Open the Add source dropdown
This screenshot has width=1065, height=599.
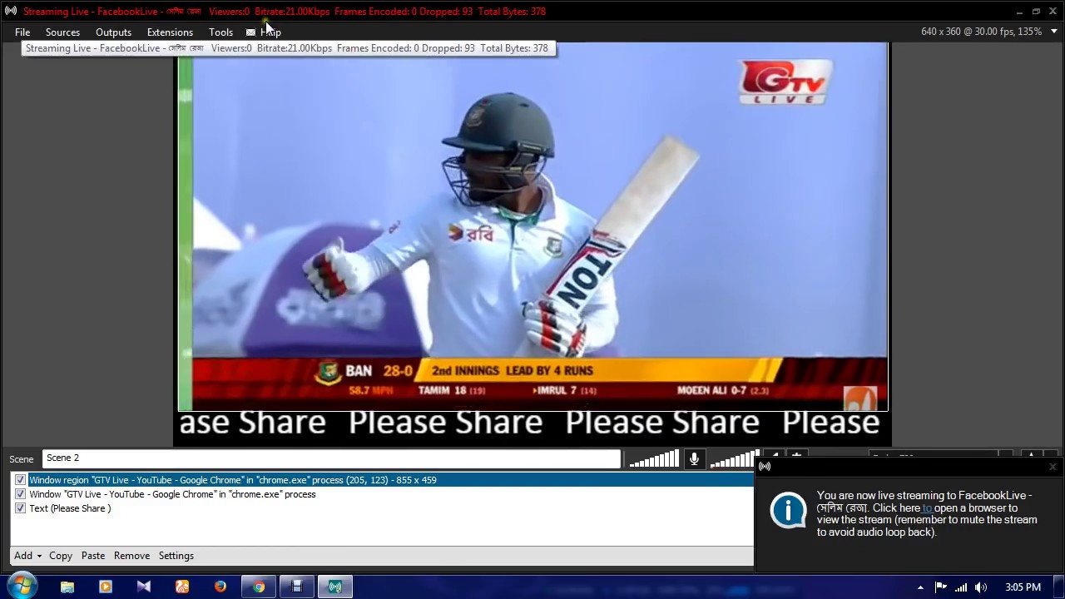point(27,556)
